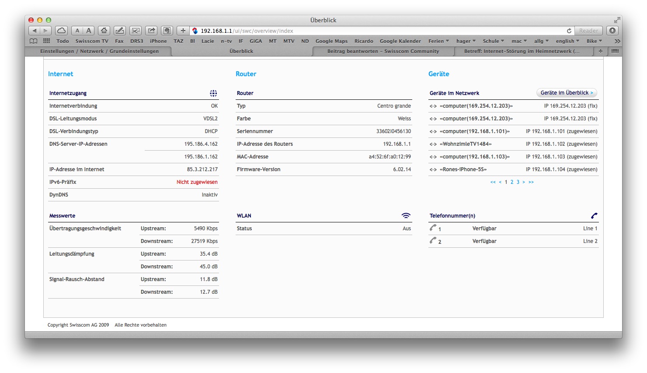
Task: Open the Reading List book icon
Action: point(33,41)
